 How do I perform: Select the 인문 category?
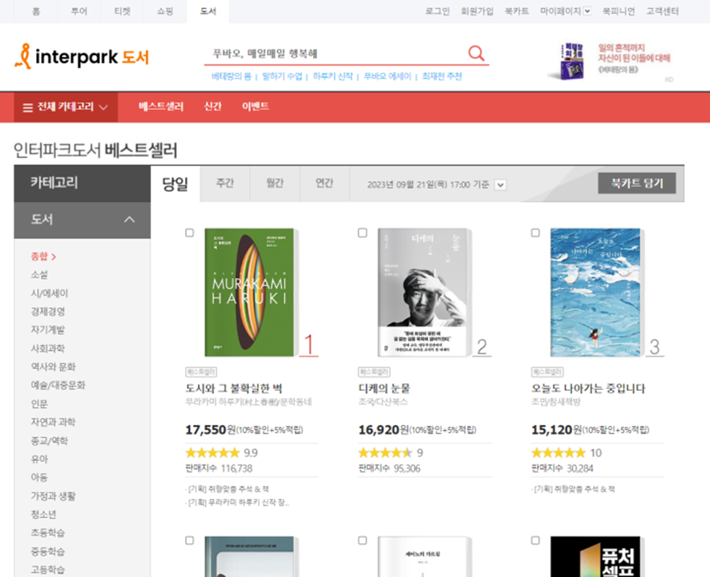tap(39, 403)
